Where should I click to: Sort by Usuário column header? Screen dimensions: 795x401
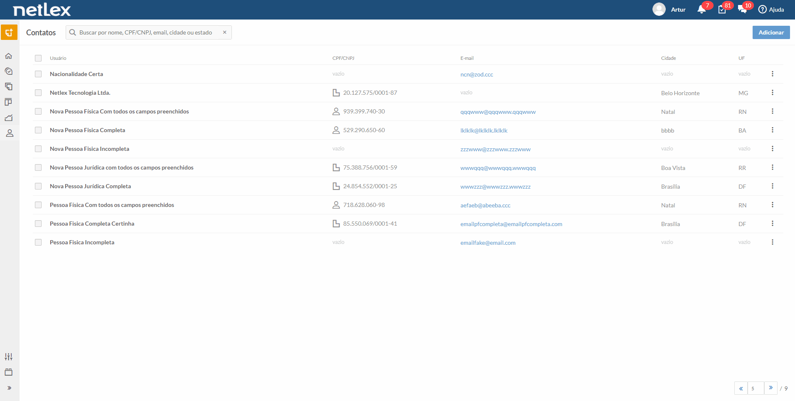(x=58, y=58)
